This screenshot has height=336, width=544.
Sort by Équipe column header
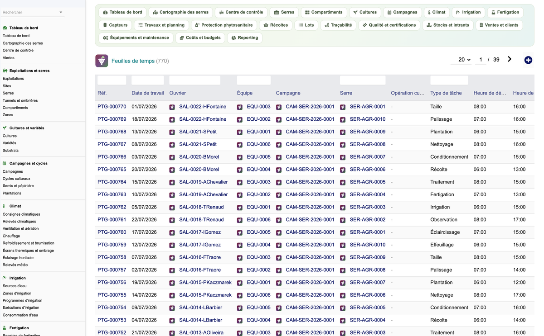pos(245,93)
